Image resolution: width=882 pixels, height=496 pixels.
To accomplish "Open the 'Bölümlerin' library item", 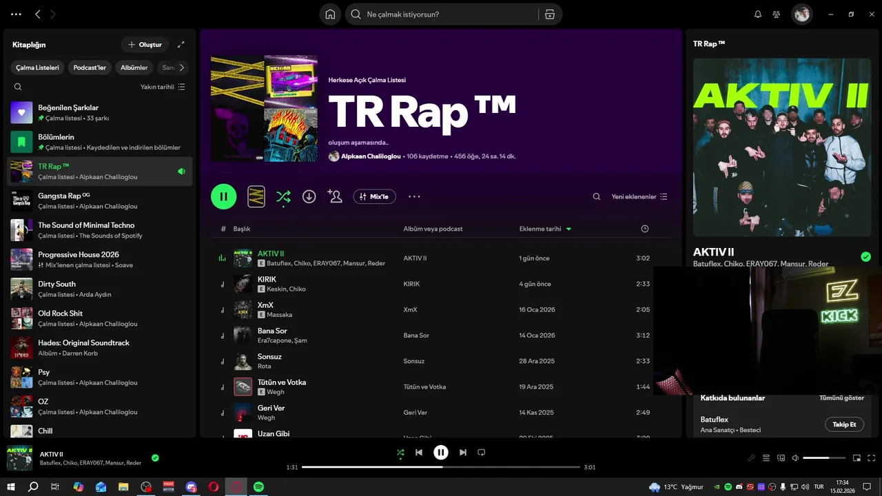I will tap(100, 142).
